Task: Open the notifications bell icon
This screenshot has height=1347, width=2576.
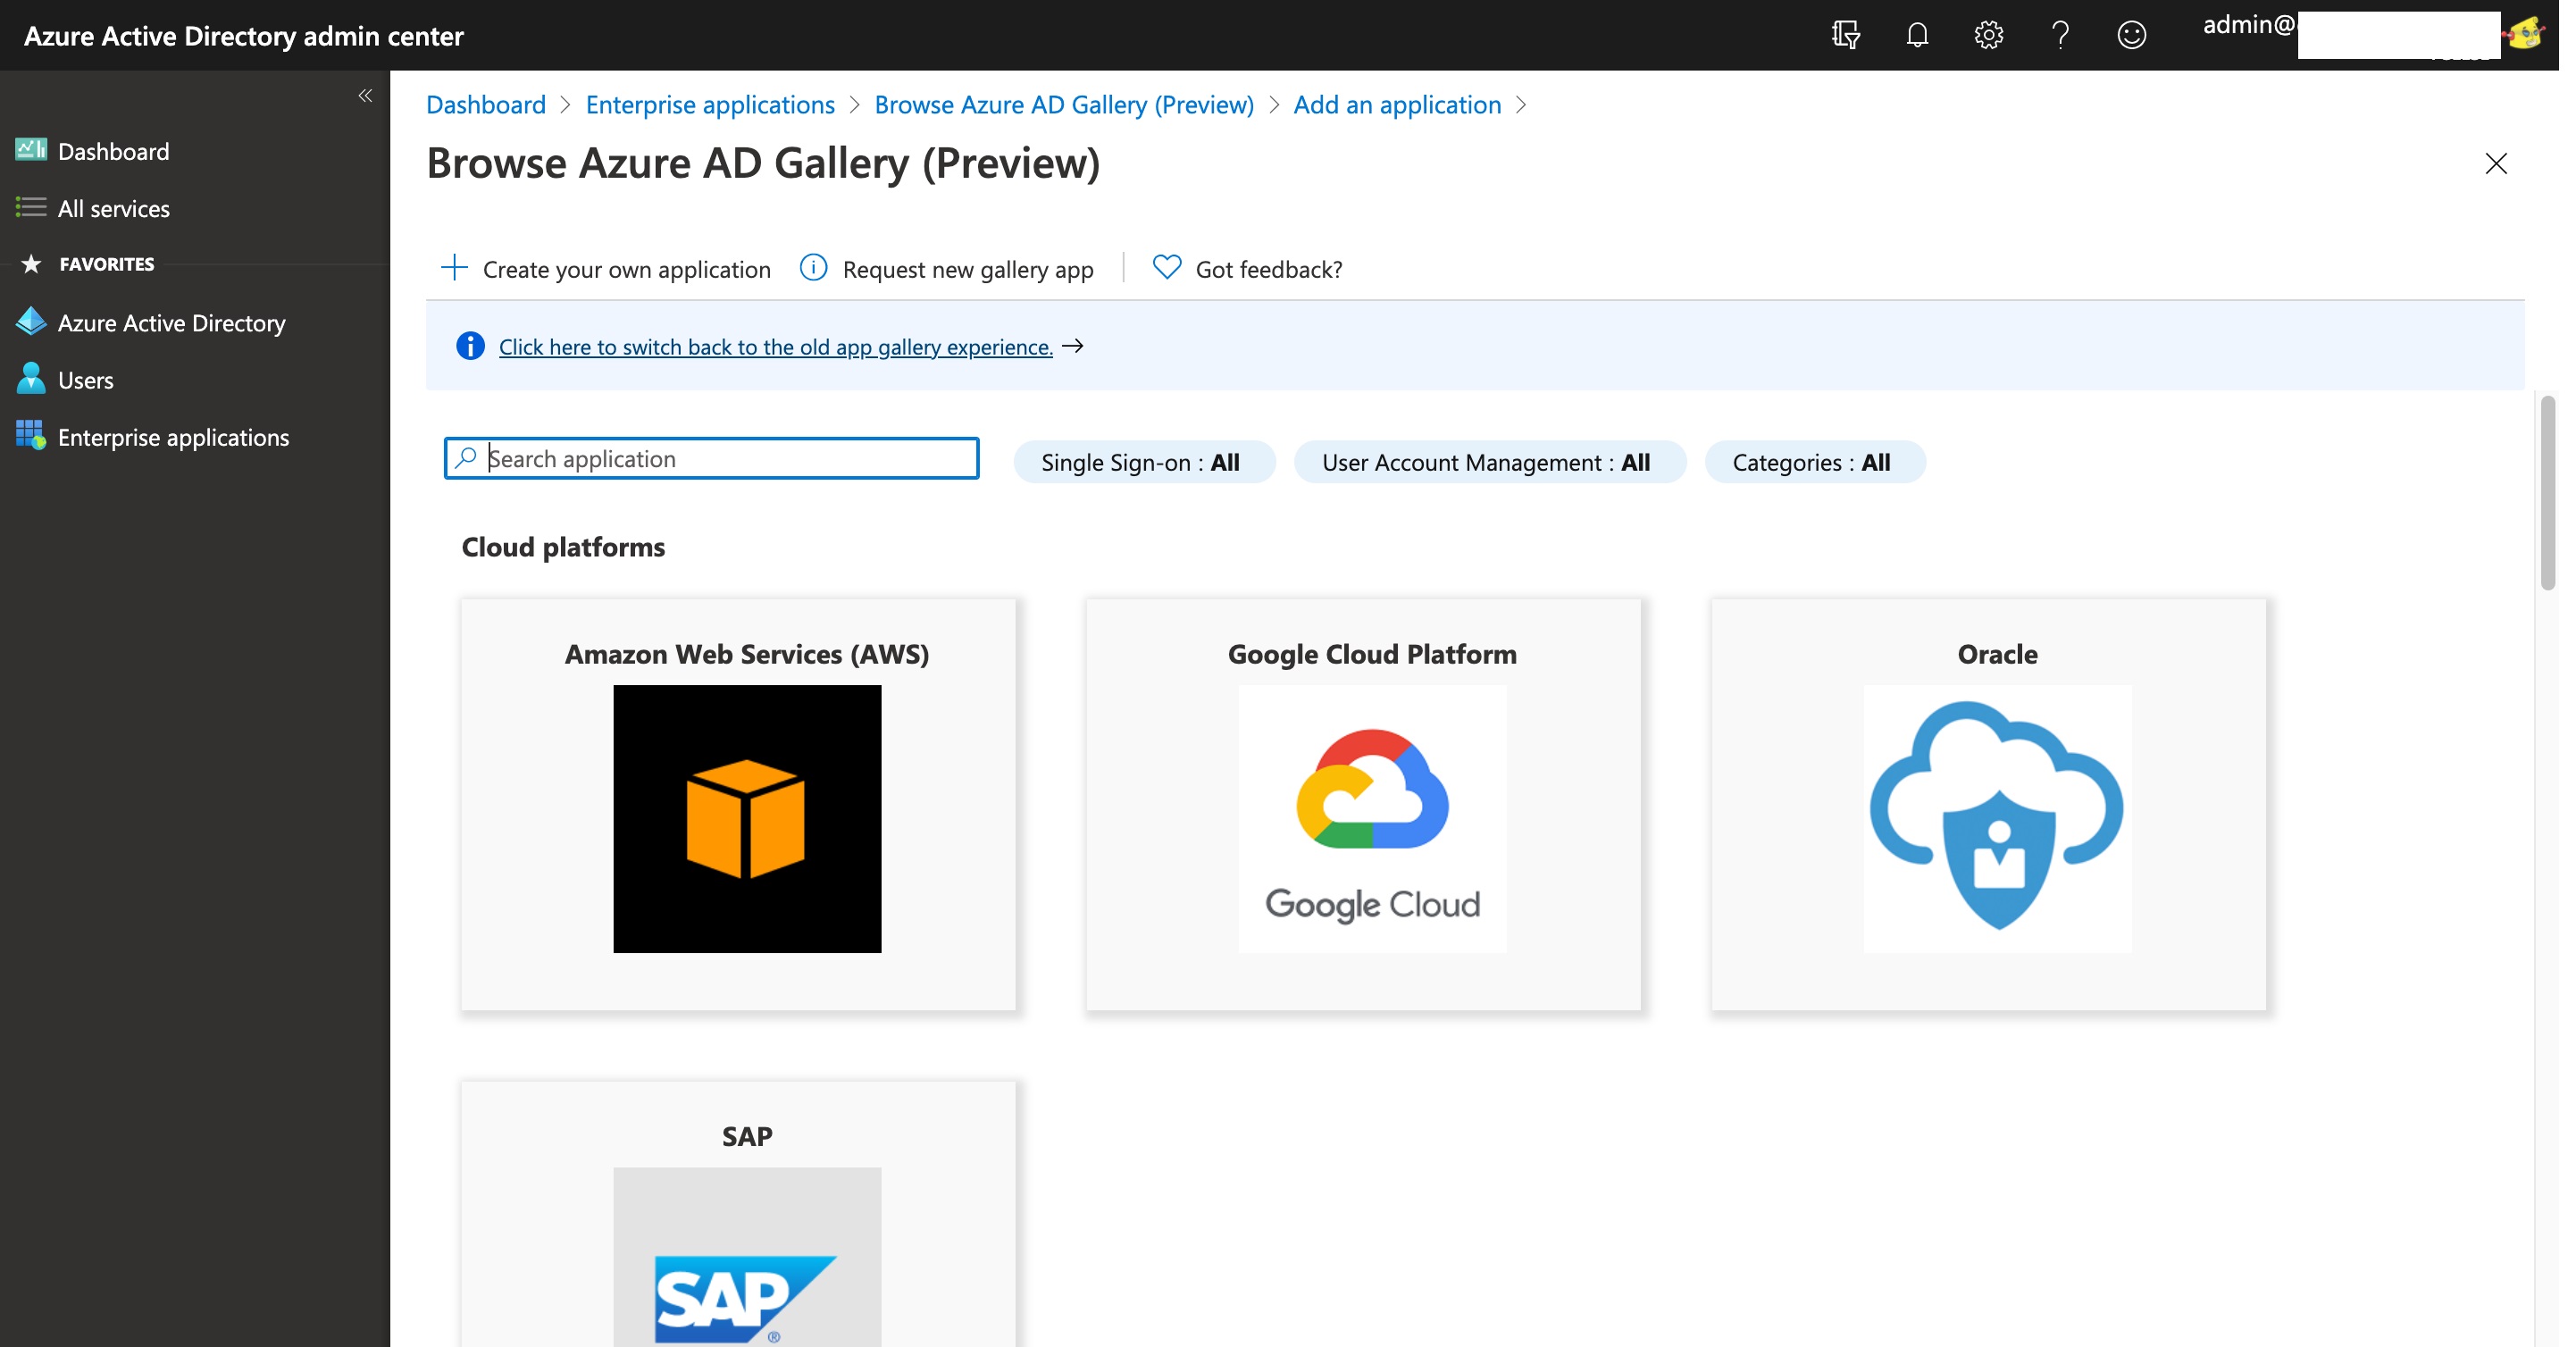Action: click(1916, 35)
